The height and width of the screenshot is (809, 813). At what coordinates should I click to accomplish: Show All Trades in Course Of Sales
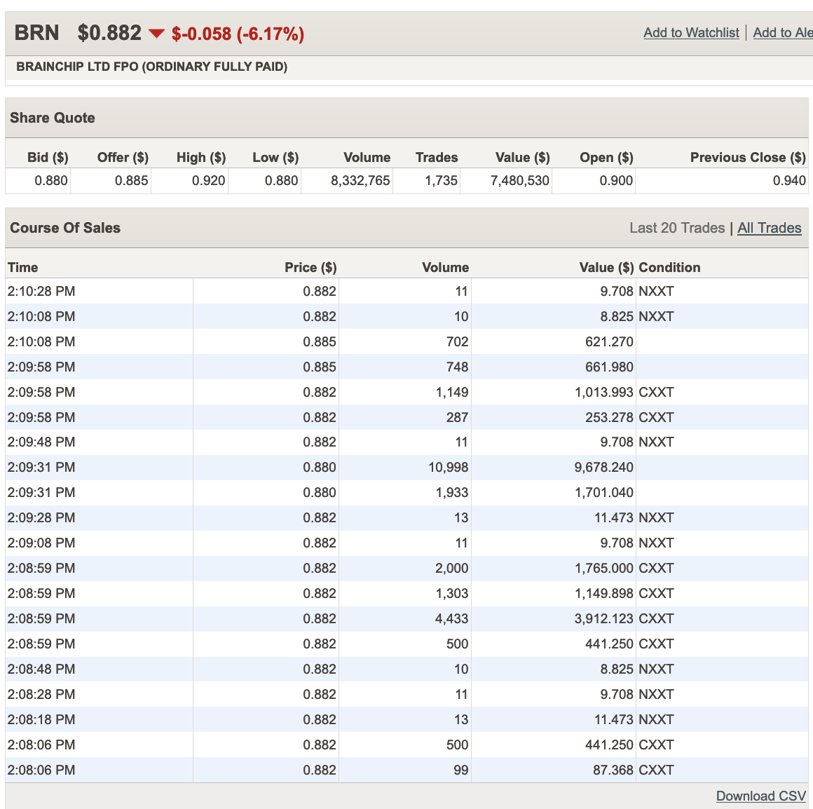tap(769, 228)
